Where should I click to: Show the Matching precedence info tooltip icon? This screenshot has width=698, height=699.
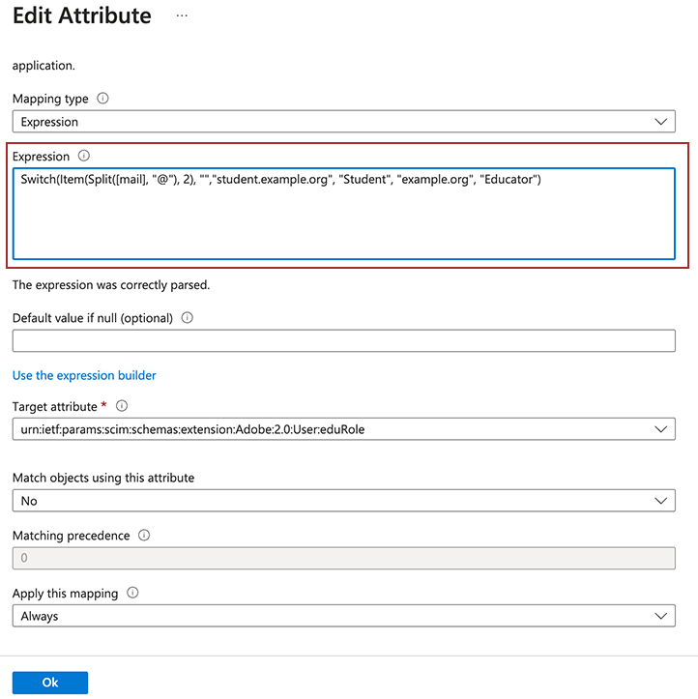pyautogui.click(x=144, y=535)
